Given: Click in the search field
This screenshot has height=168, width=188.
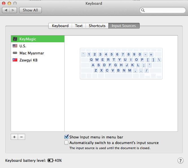Looking at the screenshot, I should point(163,10).
